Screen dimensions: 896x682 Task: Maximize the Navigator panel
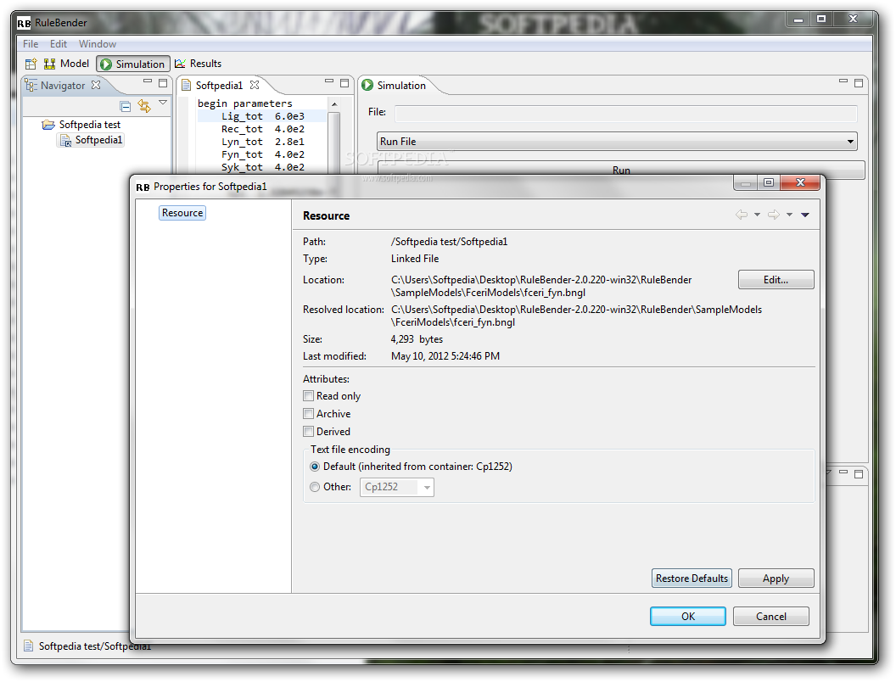tap(163, 83)
